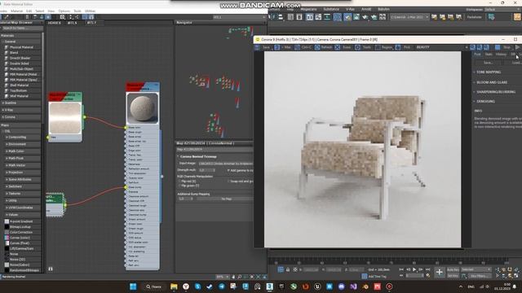Click the No Map button for additional bump

coord(227,199)
